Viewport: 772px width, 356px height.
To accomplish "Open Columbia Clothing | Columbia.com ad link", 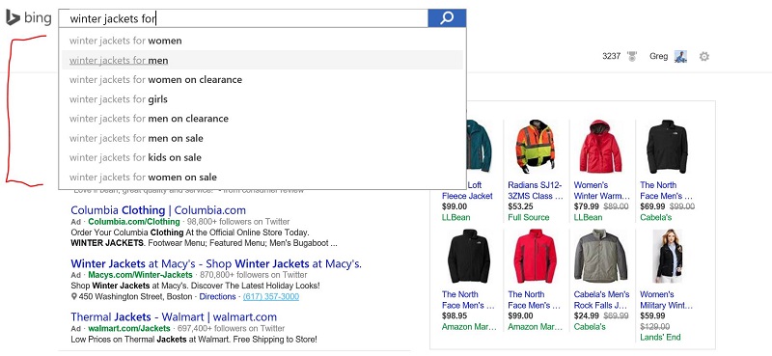I will pos(158,210).
